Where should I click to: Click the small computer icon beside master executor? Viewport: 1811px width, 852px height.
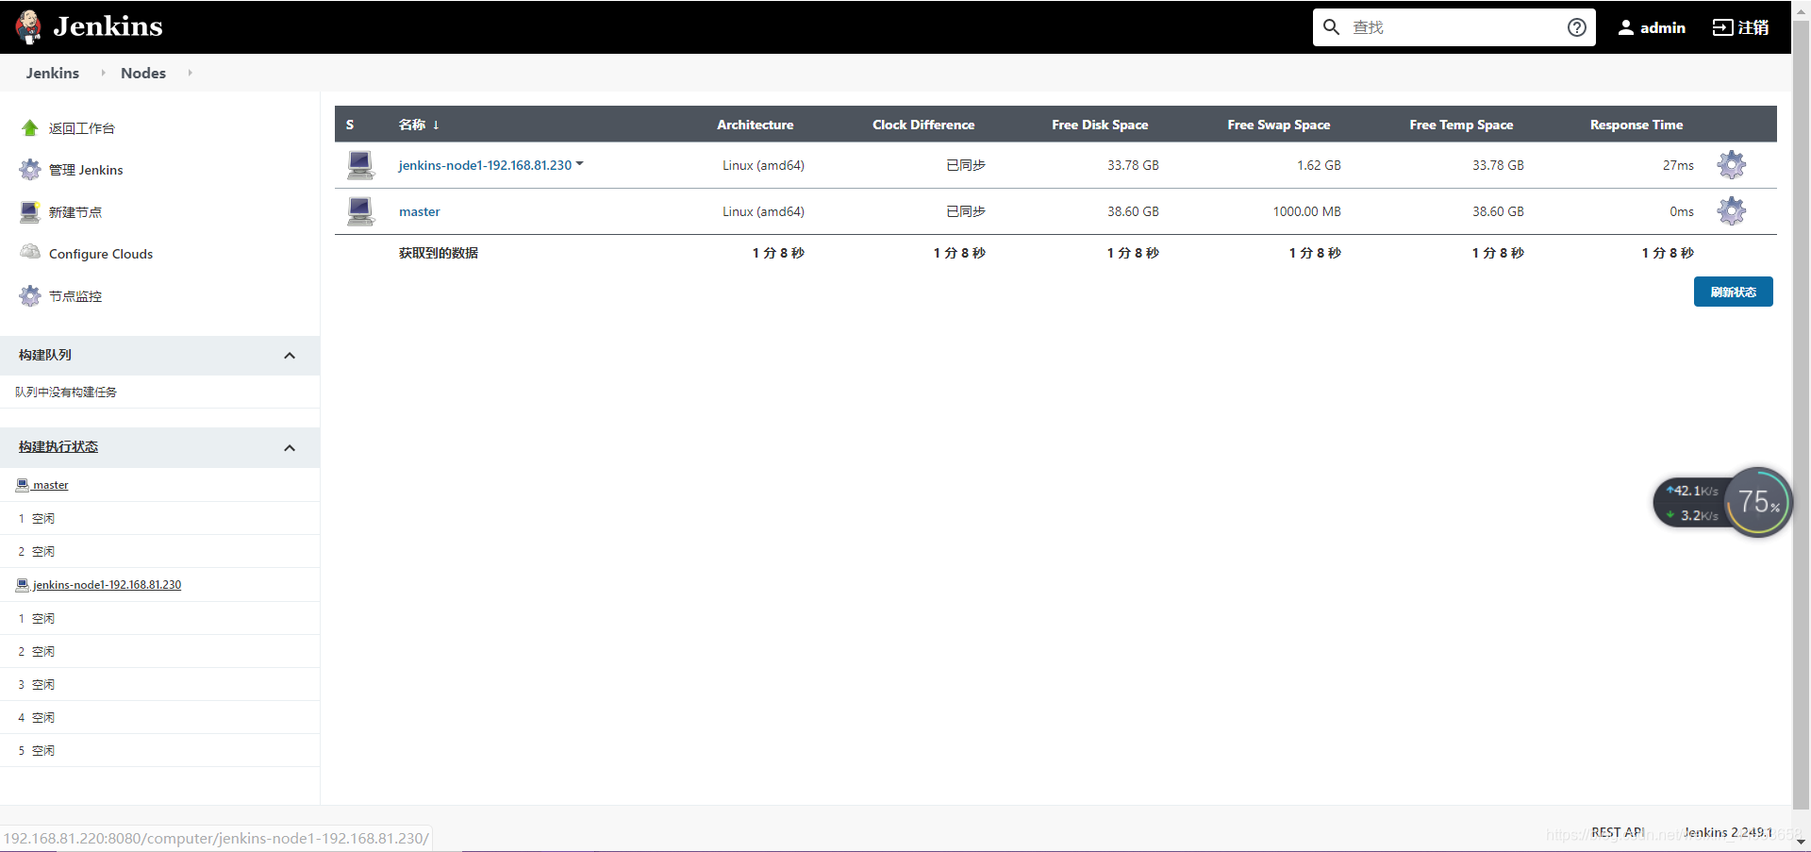tap(23, 485)
